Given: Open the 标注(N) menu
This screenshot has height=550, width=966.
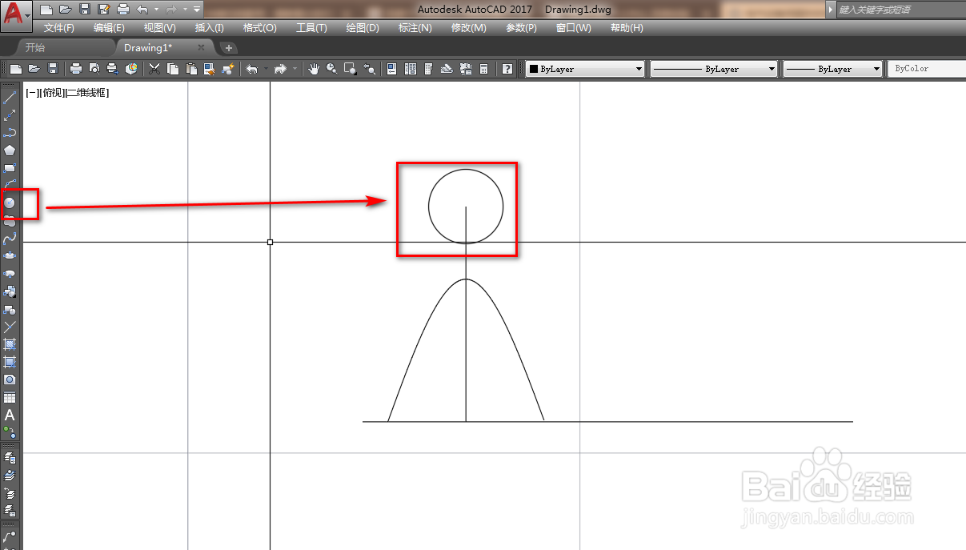Looking at the screenshot, I should (415, 28).
